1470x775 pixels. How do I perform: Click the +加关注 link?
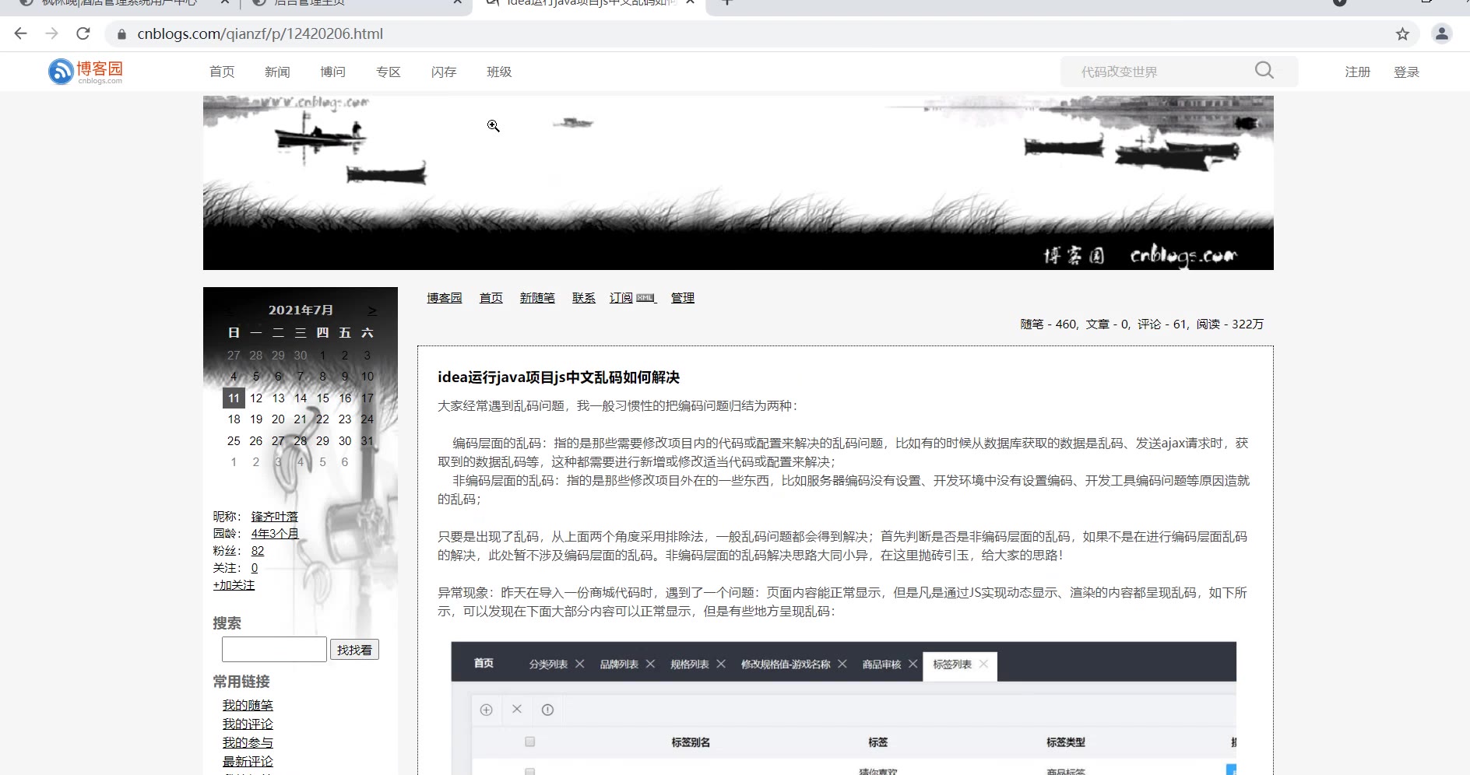click(234, 584)
